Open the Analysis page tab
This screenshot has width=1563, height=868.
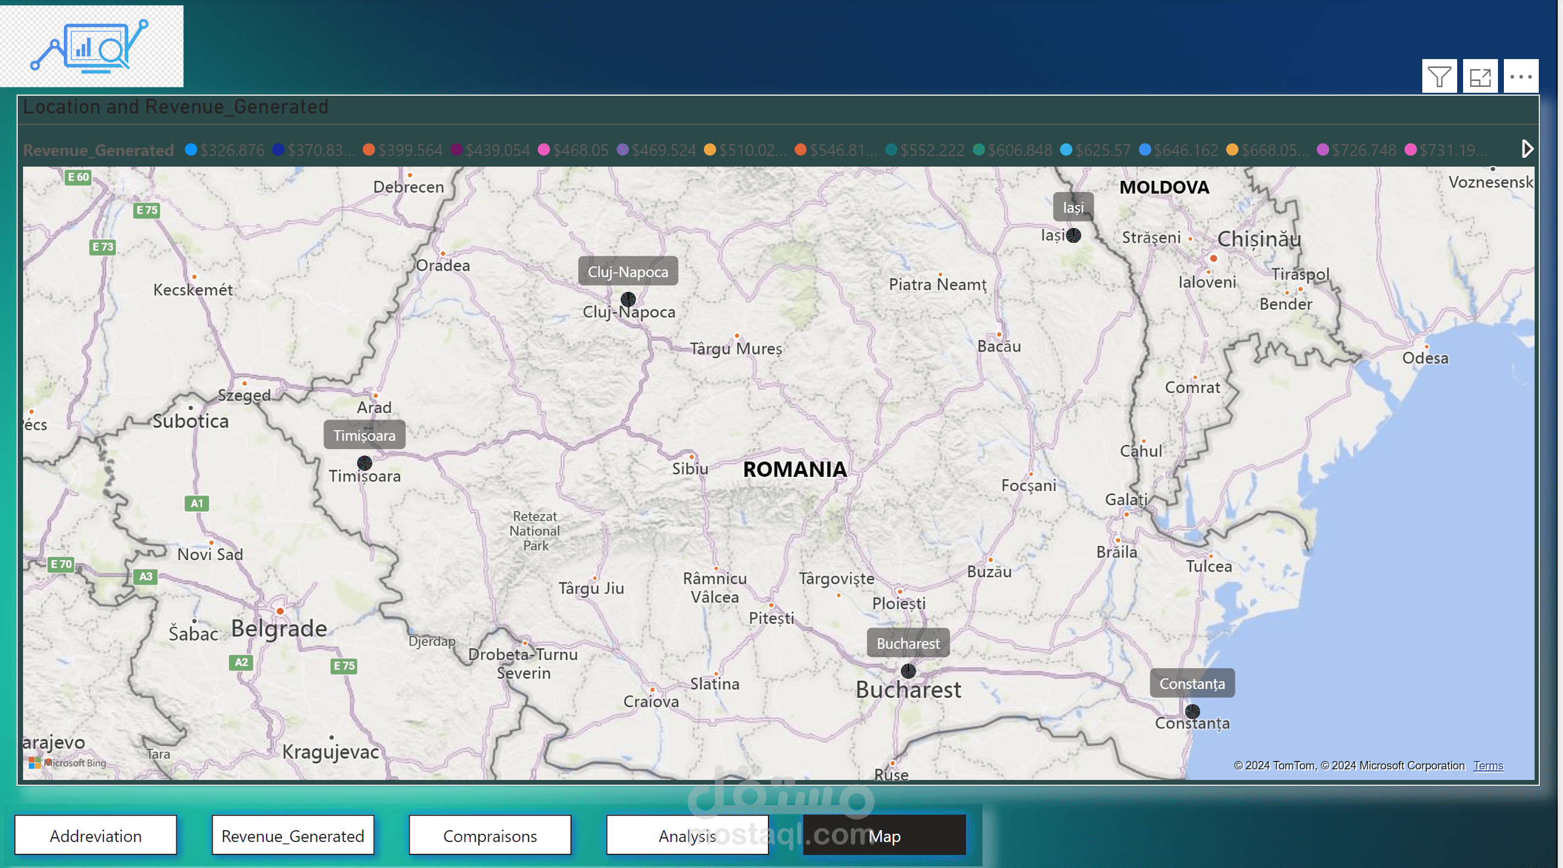point(687,836)
